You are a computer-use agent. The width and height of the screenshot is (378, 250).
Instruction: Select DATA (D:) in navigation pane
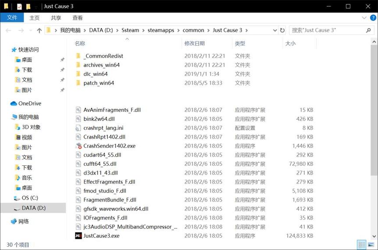point(33,208)
